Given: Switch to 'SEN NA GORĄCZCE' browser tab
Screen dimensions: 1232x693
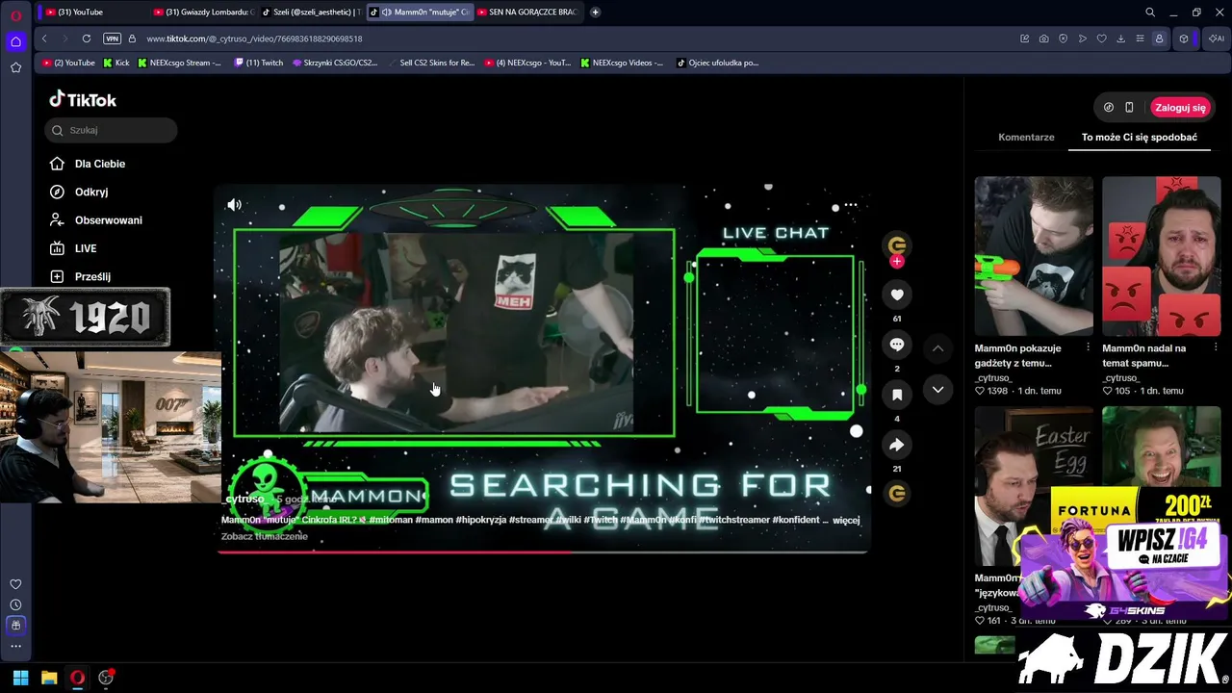Looking at the screenshot, I should click(527, 12).
